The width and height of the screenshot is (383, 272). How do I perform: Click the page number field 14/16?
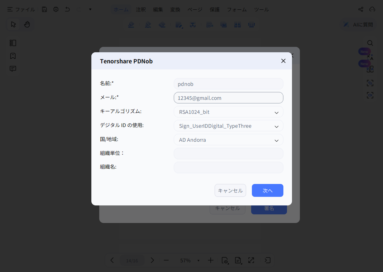click(x=132, y=261)
